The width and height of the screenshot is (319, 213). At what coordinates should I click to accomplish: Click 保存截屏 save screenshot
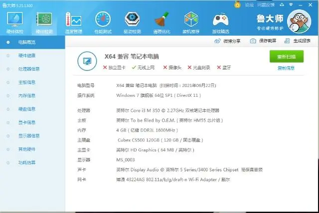[x=263, y=41]
